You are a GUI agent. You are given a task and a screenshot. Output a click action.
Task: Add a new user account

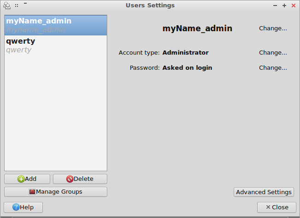click(x=27, y=179)
